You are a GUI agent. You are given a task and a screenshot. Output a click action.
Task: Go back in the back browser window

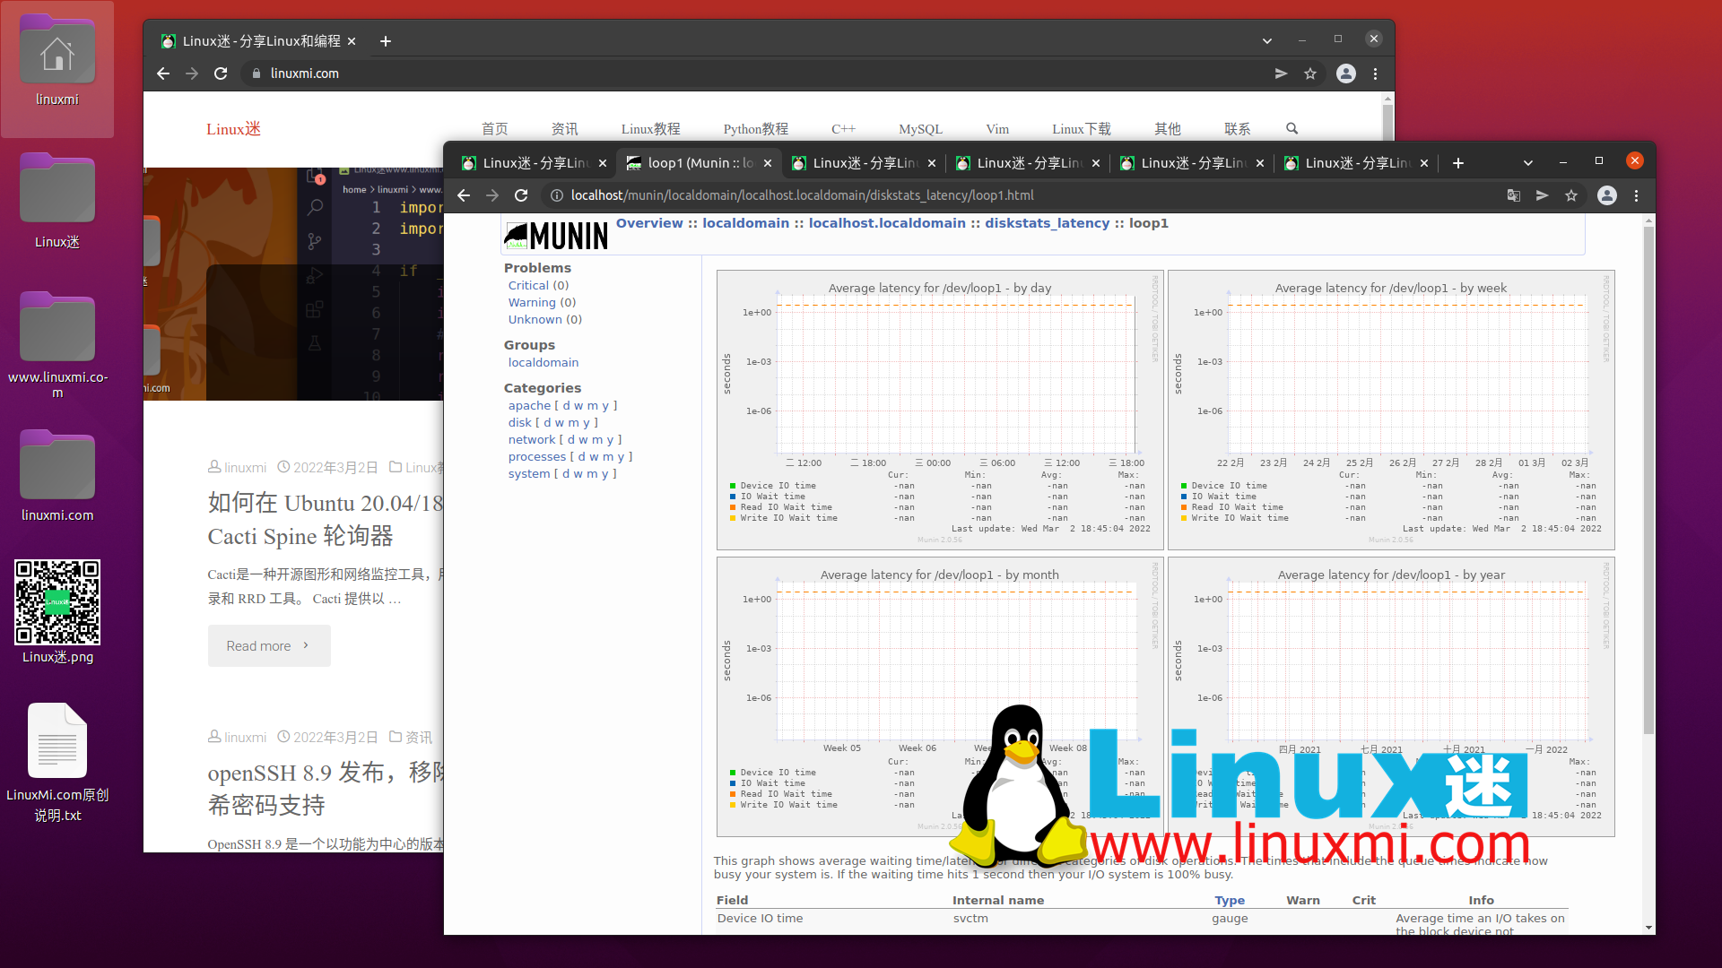click(x=163, y=73)
